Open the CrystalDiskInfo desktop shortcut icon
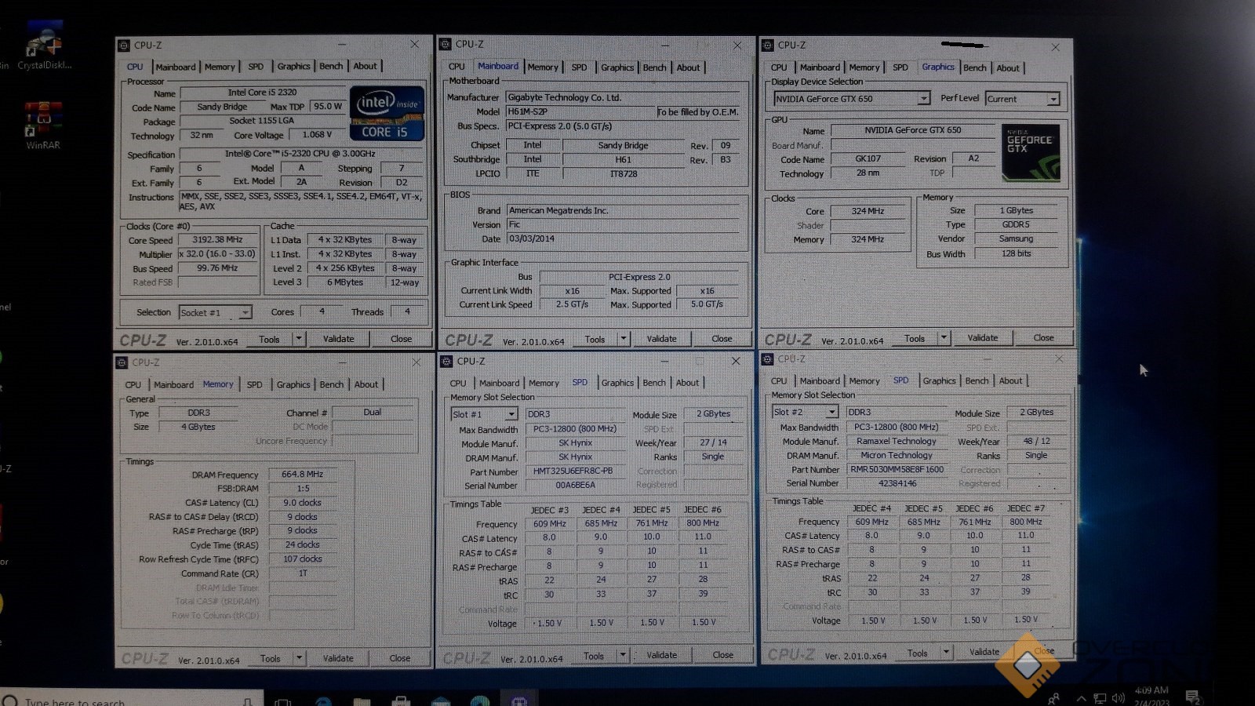The image size is (1255, 706). (44, 41)
